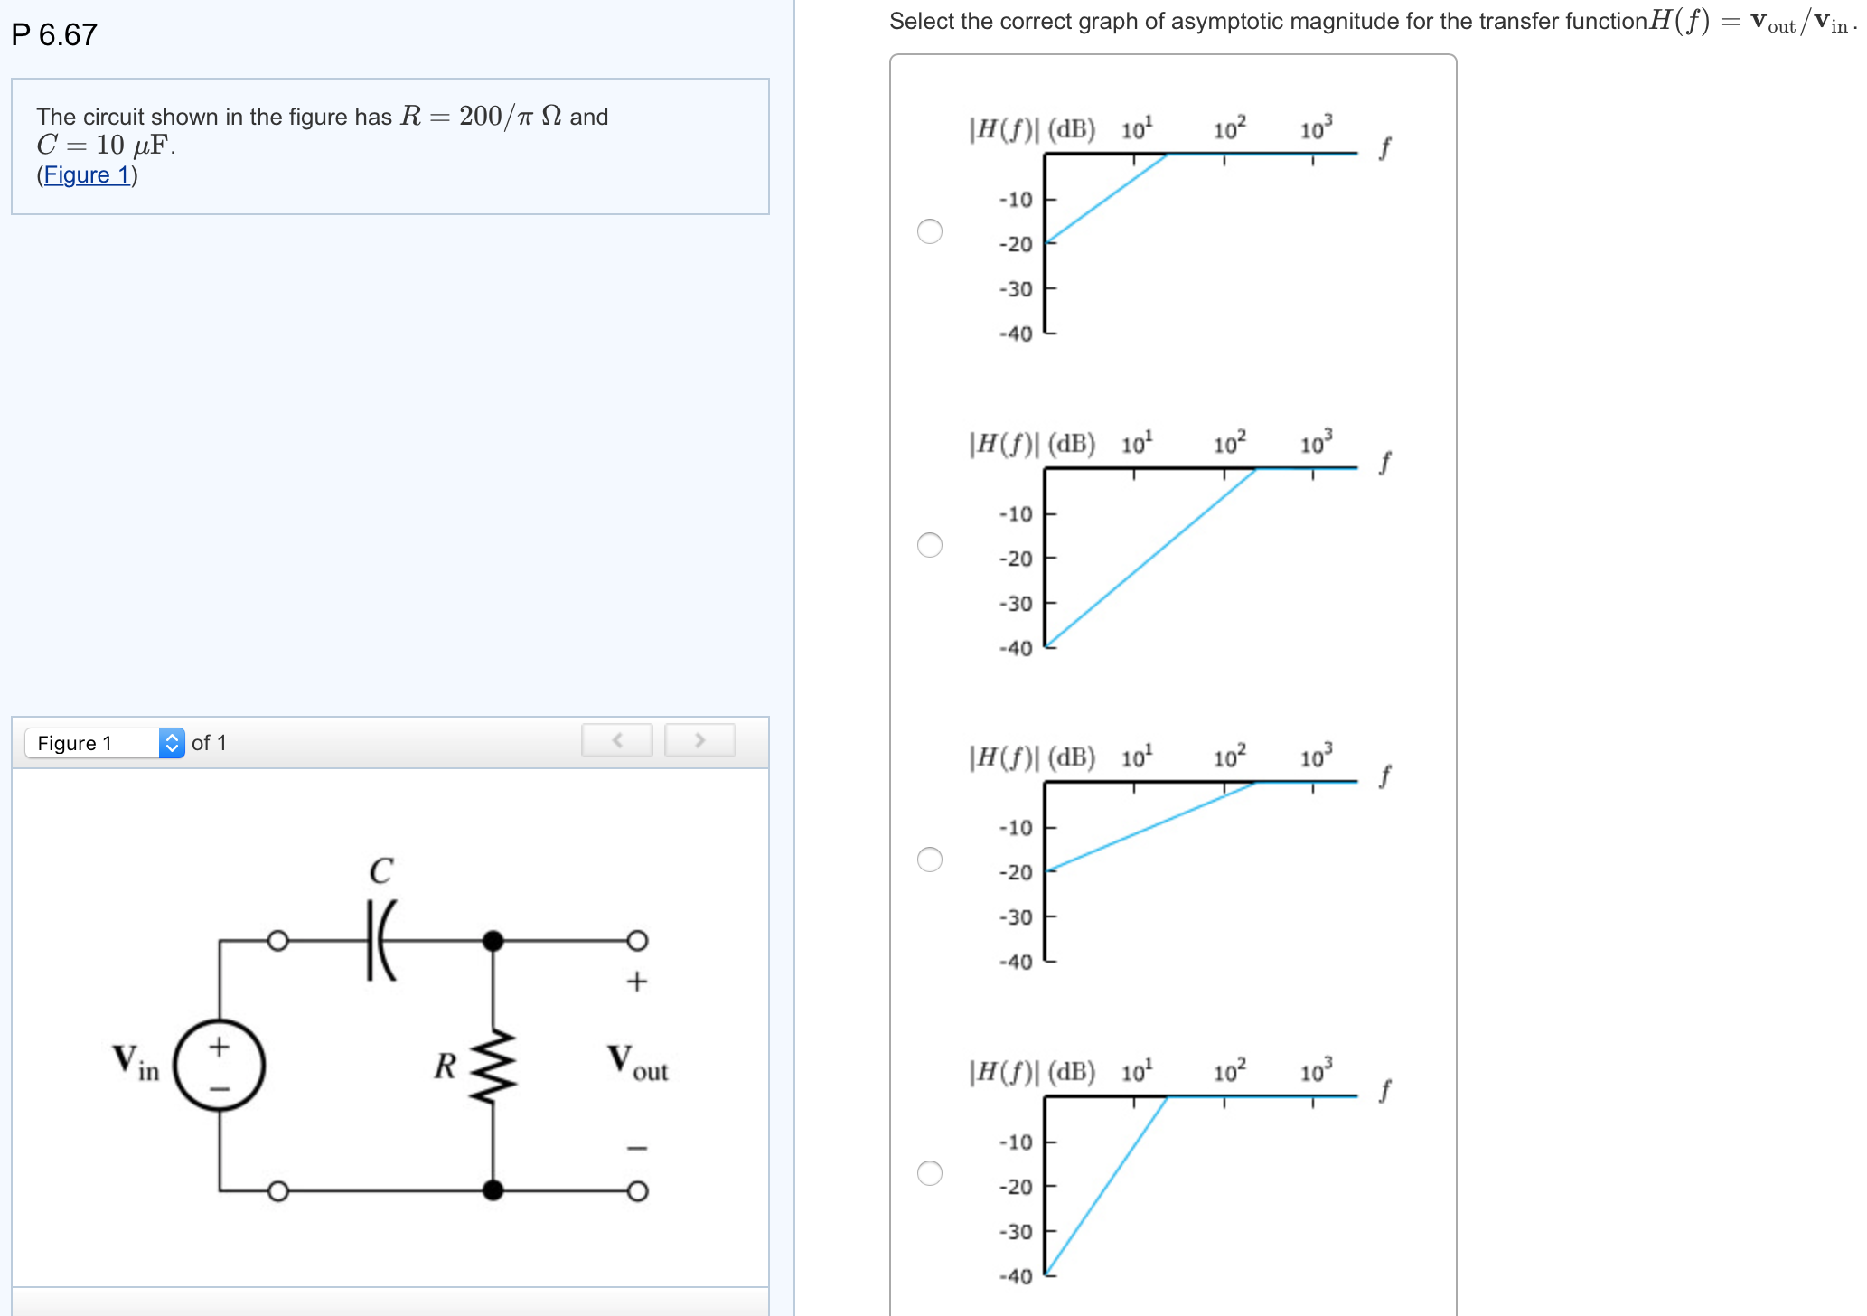
Task: Click the Figure 1 tab label
Action: point(76,742)
